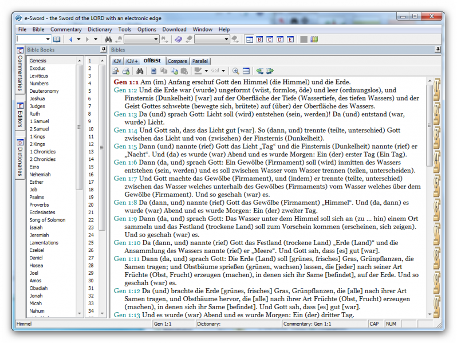Click the Commentary layout icon marked C
Image resolution: width=457 pixels, height=343 pixels.
(270, 40)
